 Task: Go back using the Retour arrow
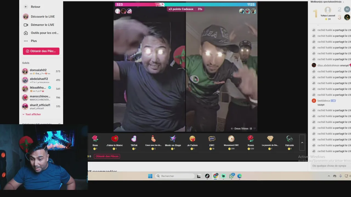[x=26, y=7]
